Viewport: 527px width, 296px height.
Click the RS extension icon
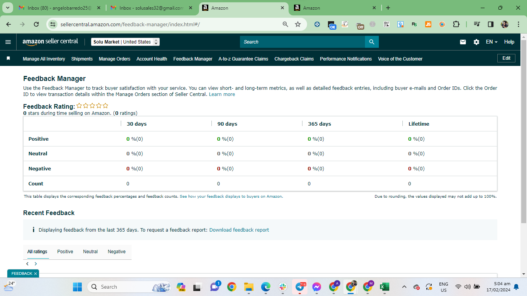414,24
